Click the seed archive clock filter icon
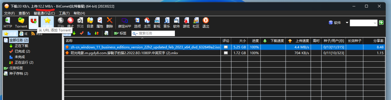Screen dimensions: 391x100 (106, 33)
